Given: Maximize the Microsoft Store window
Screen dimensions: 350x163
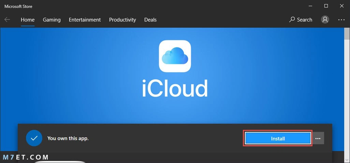Looking at the screenshot, I should (326, 6).
